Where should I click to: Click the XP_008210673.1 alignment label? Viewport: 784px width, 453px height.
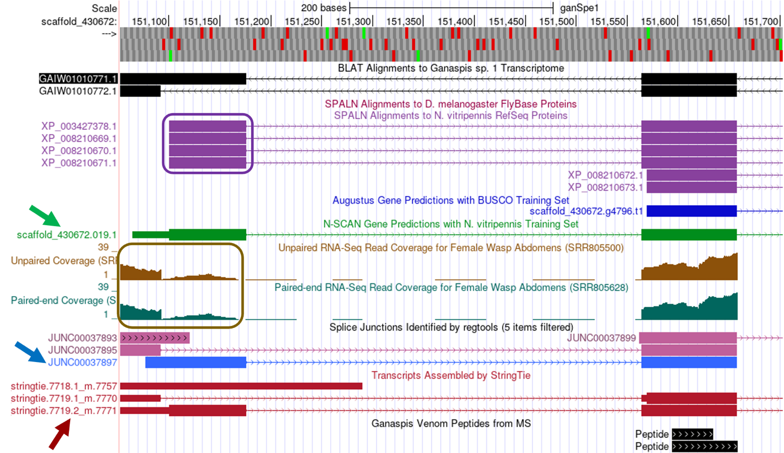606,187
